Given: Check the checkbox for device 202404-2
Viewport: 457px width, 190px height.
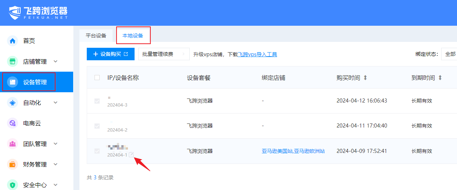Looking at the screenshot, I should pos(97,126).
